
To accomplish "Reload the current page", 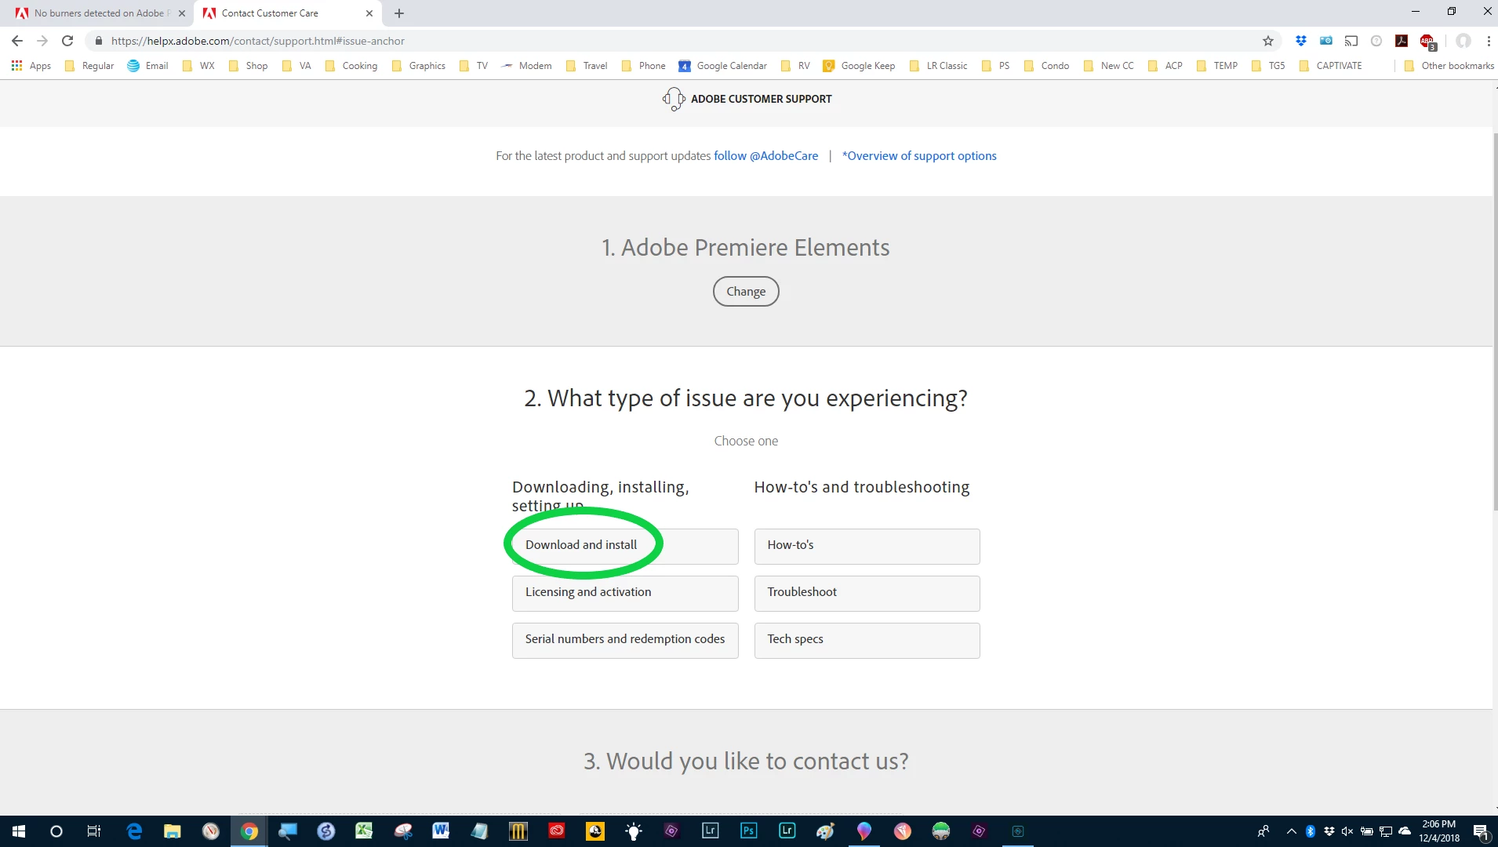I will [x=67, y=41].
